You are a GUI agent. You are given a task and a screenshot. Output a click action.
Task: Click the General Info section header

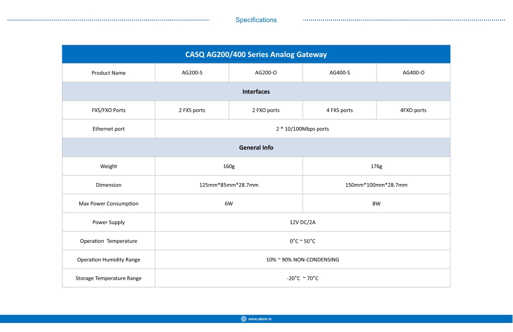(x=256, y=147)
